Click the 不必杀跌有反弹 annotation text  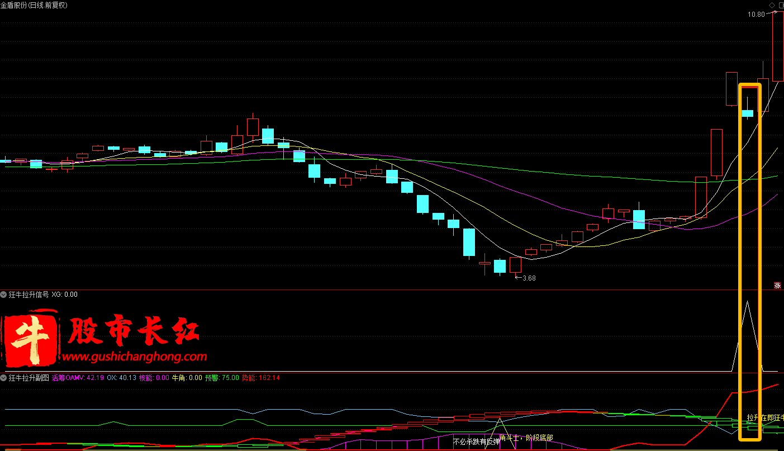click(x=476, y=441)
